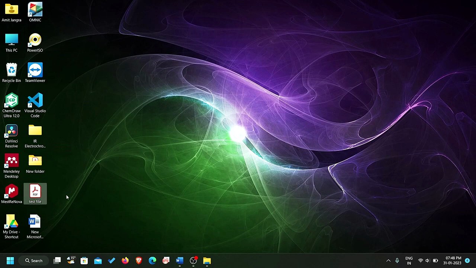Open the weather widget showing 15°

coord(71,261)
